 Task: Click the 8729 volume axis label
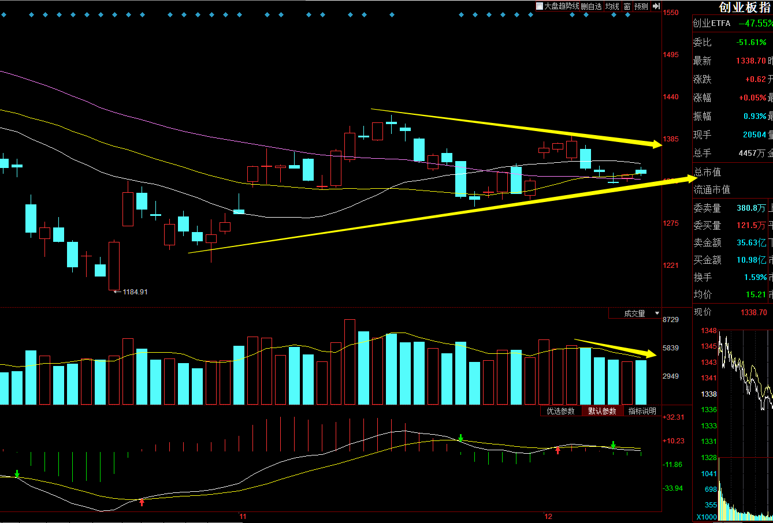671,320
